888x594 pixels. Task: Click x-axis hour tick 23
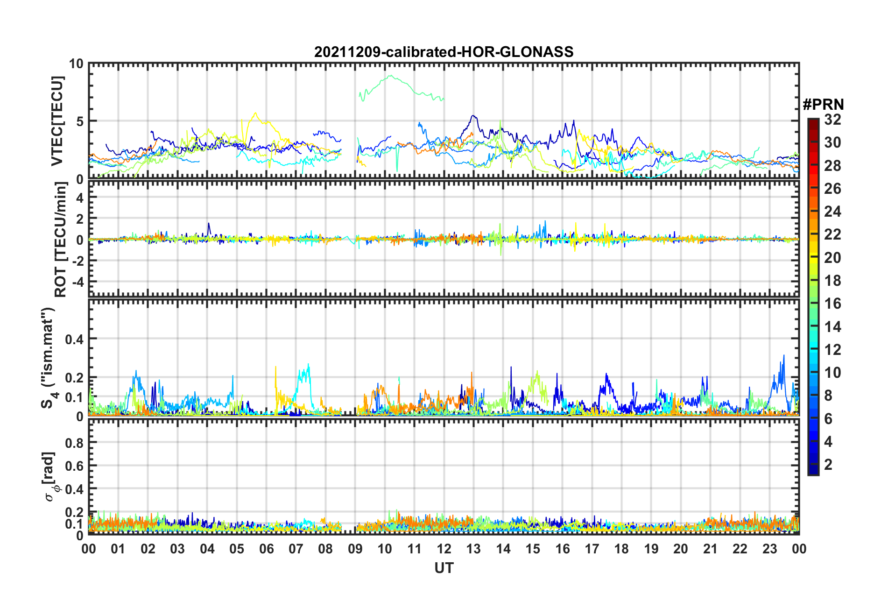pyautogui.click(x=770, y=549)
